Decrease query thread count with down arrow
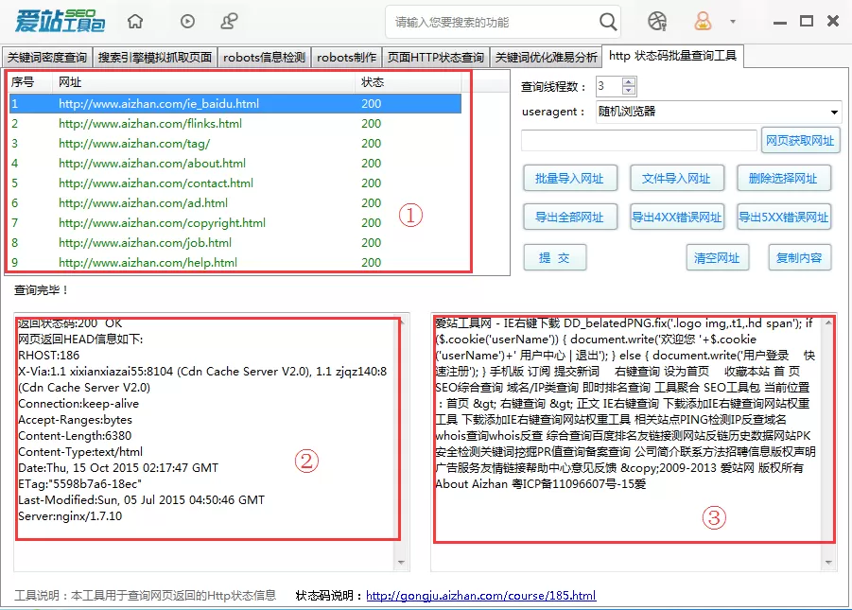 (629, 90)
